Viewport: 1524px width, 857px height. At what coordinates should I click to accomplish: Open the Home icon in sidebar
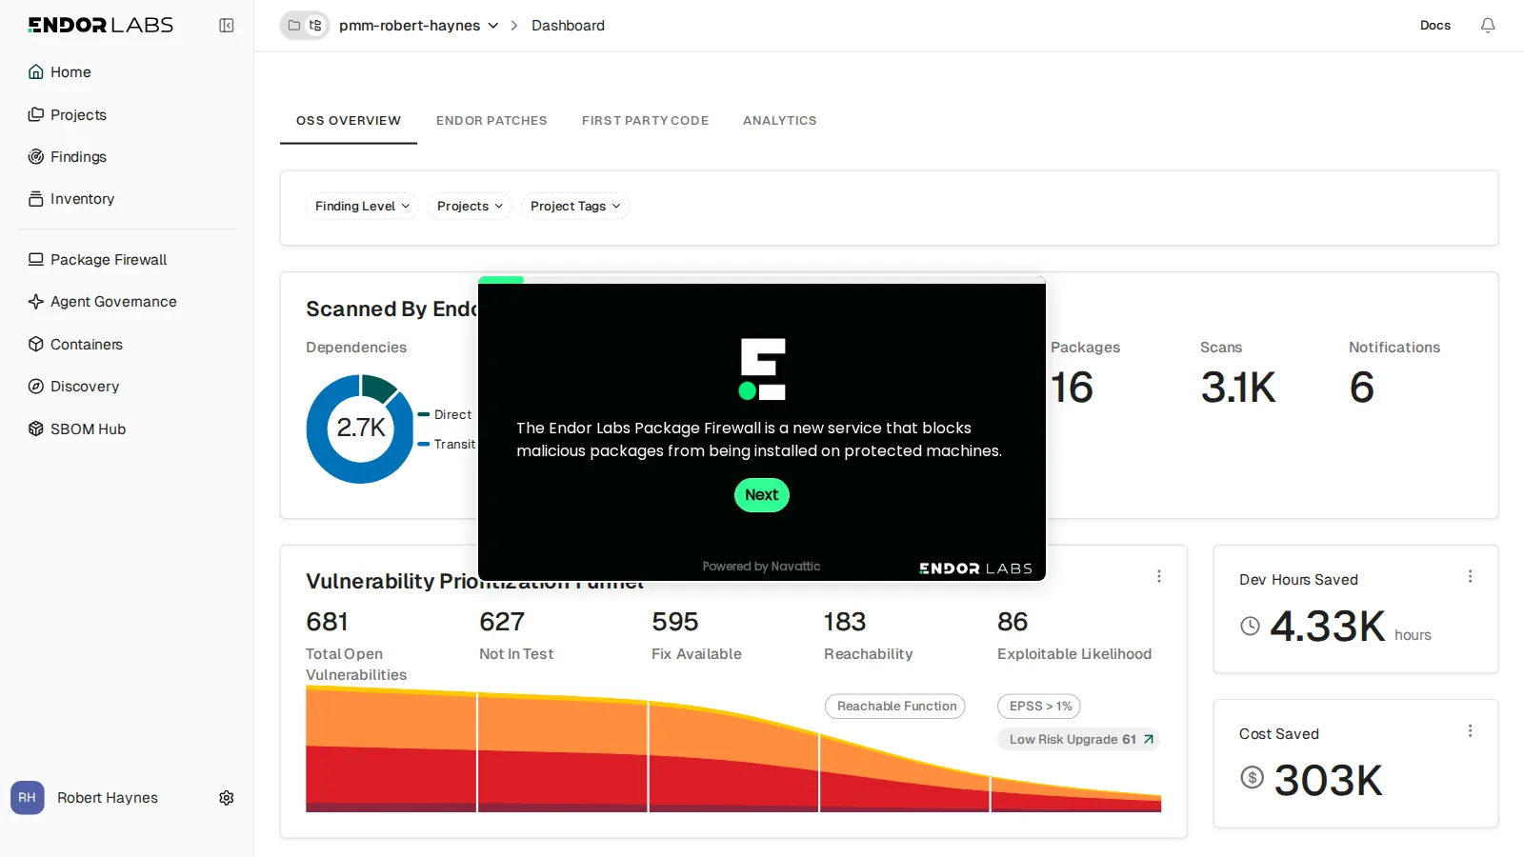[x=36, y=72]
